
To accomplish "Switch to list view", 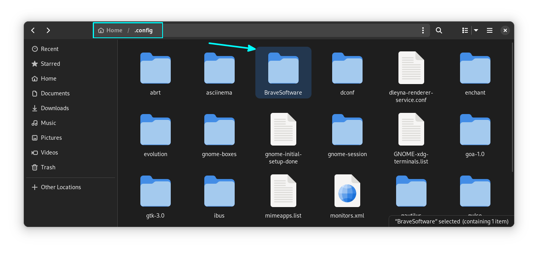I will pyautogui.click(x=465, y=30).
